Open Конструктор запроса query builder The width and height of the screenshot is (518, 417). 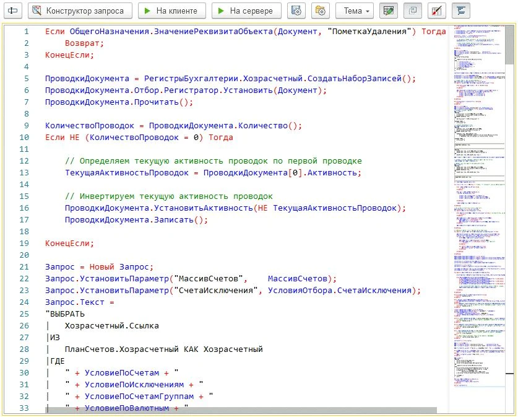tap(79, 11)
